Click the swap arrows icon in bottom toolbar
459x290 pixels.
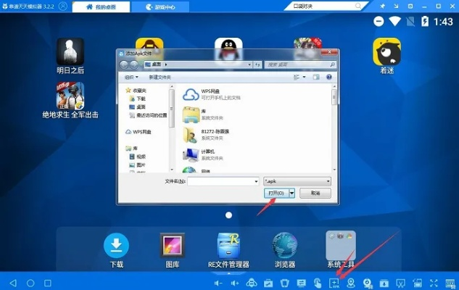tap(301, 283)
